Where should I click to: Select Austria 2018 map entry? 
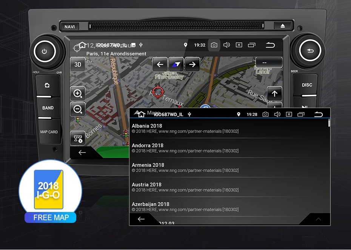pyautogui.click(x=229, y=187)
